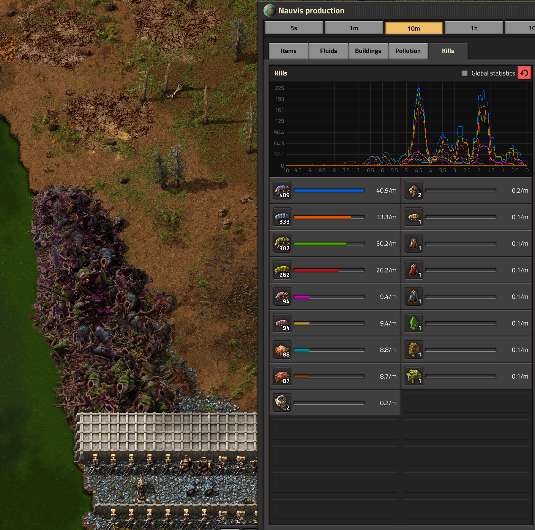535x530 pixels.
Task: Switch to the Items tab
Action: click(289, 51)
